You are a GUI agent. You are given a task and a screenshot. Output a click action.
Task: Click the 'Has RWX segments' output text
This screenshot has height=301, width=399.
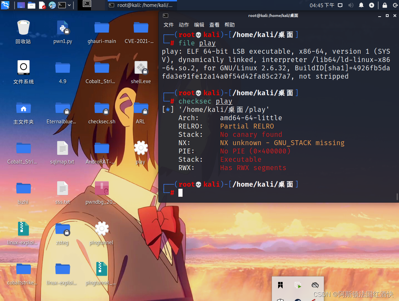click(x=253, y=168)
